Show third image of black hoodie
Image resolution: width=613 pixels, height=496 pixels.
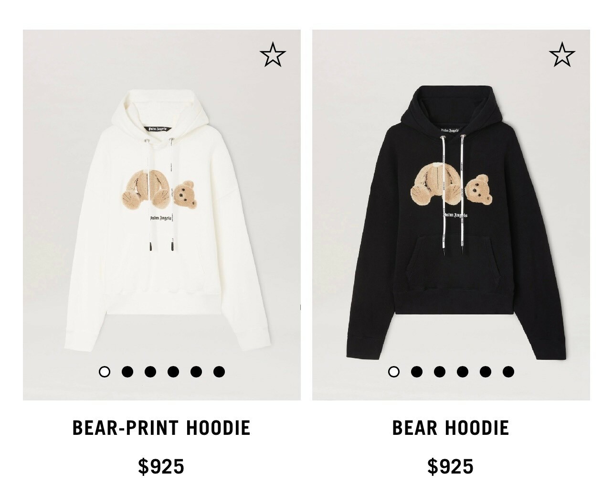click(x=440, y=371)
